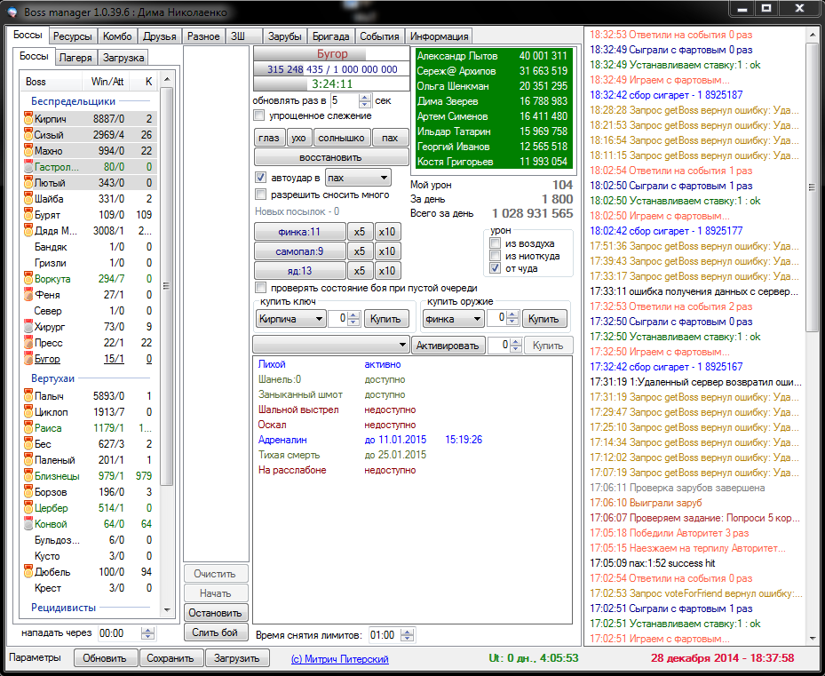
Task: Click the medal icon beside Сизый
Action: point(28,135)
